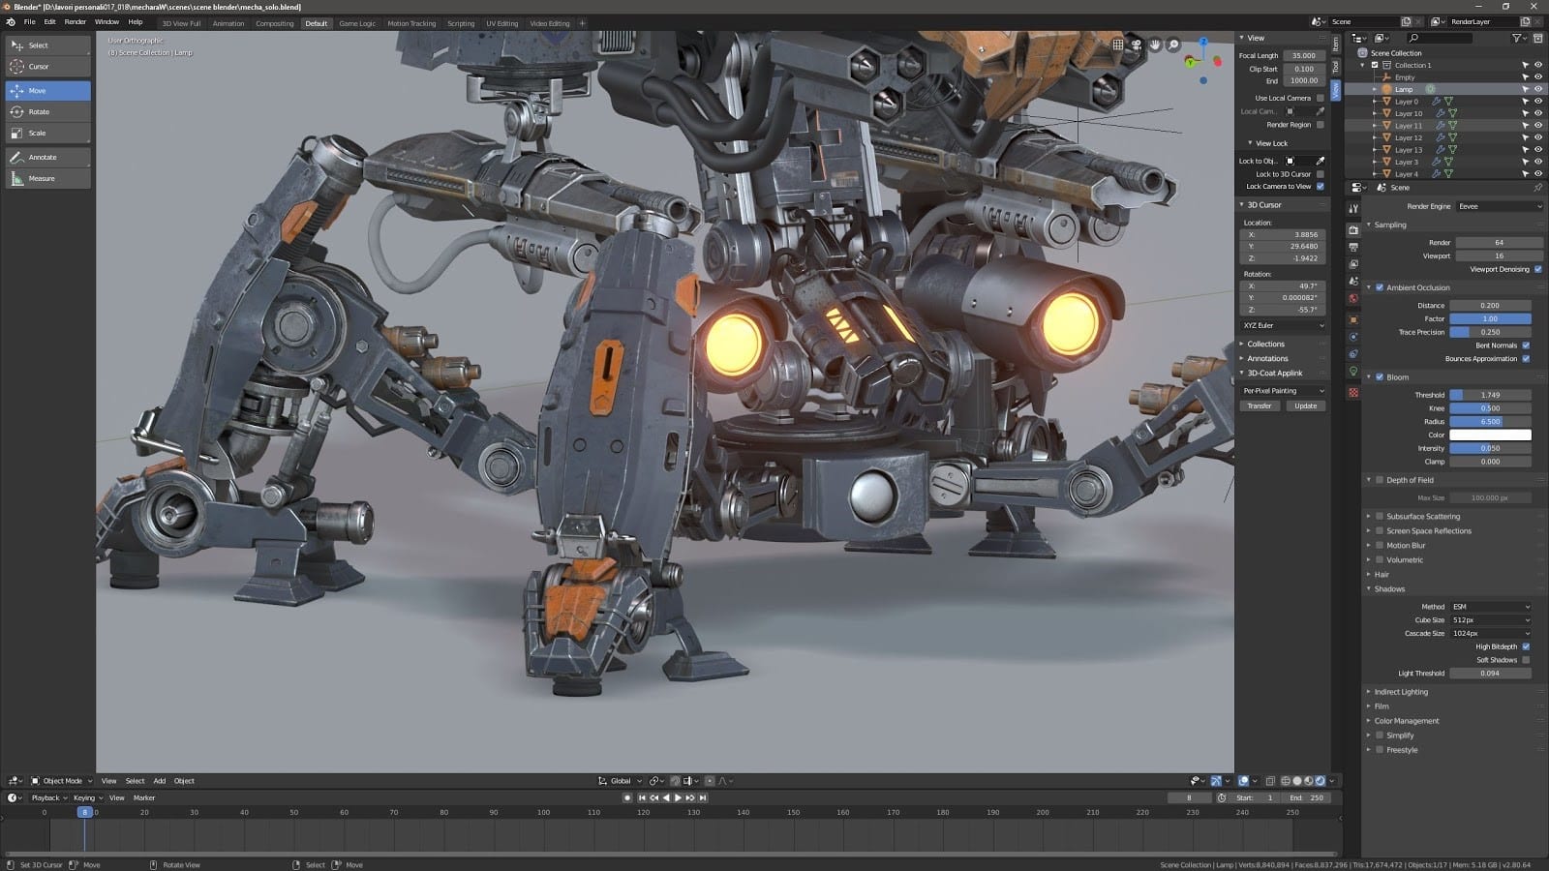Disable Lock Camera to View checkbox

[x=1321, y=186]
